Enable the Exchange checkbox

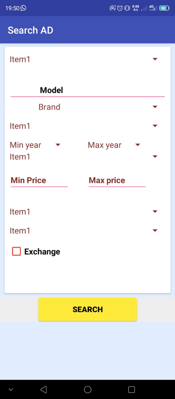(16, 252)
